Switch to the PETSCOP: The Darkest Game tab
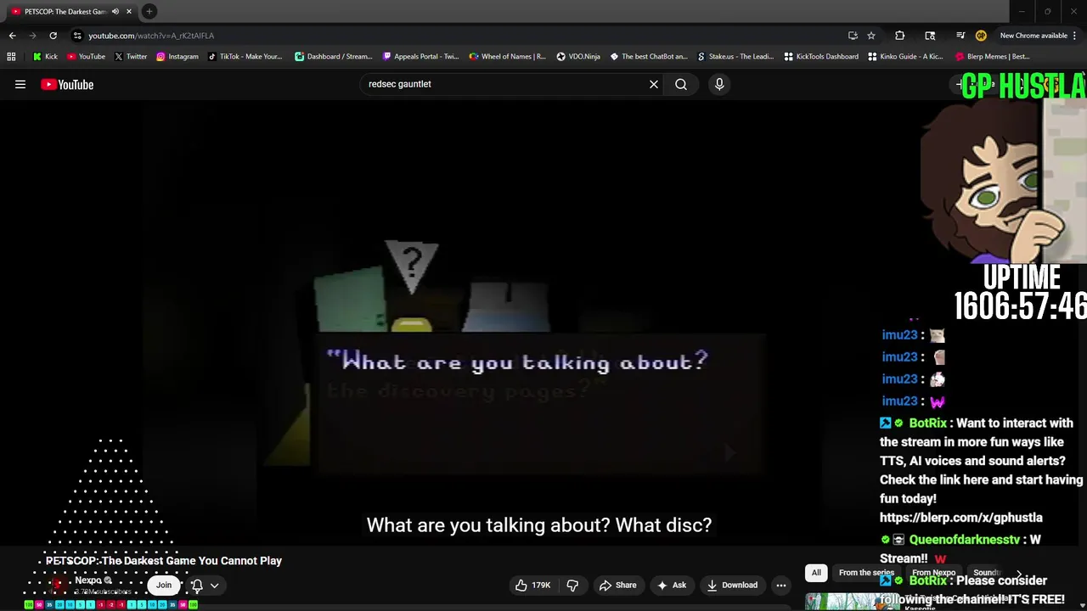Viewport: 1087px width, 611px height. click(x=65, y=12)
